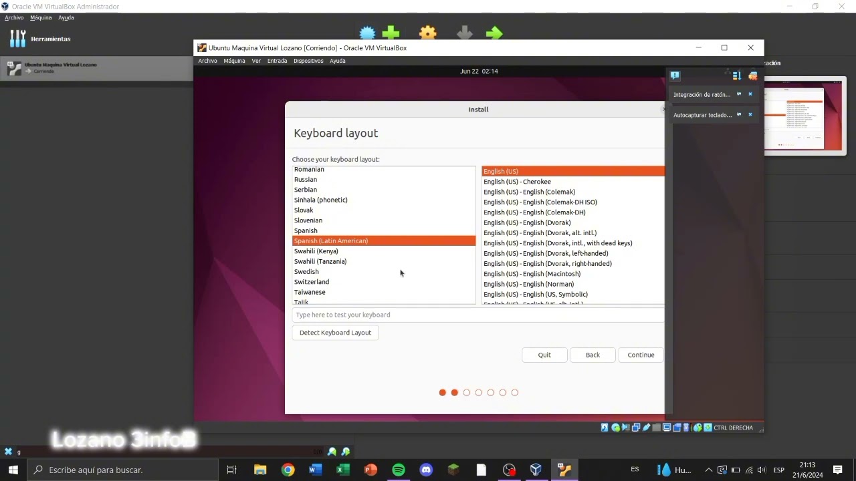Screen dimensions: 856x481
Task: Click the green Start arrow toolbar icon
Action: pyautogui.click(x=494, y=33)
